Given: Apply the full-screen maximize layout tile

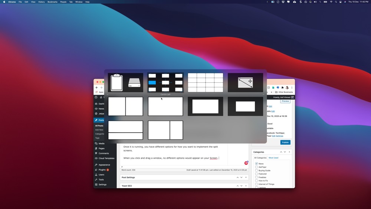Looking at the screenshot, I should (x=165, y=106).
